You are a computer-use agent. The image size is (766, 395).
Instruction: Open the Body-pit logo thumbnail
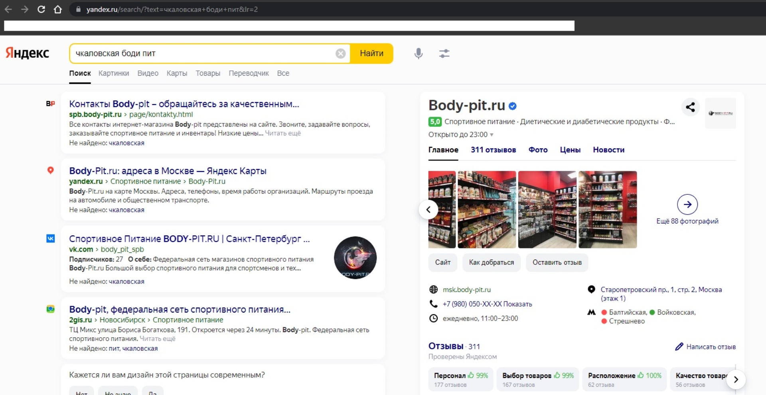tap(720, 113)
